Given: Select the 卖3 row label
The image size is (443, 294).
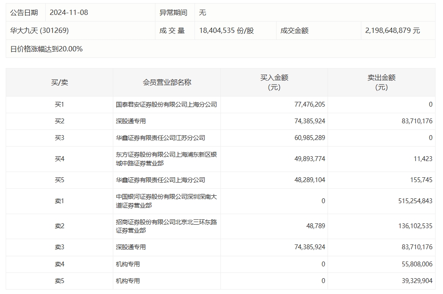Looking at the screenshot, I should pos(60,247).
